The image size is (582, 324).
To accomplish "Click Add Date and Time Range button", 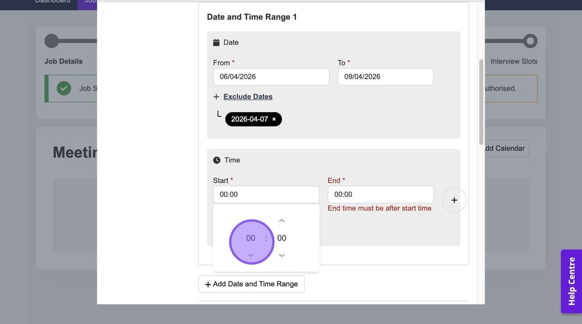I will 251,284.
